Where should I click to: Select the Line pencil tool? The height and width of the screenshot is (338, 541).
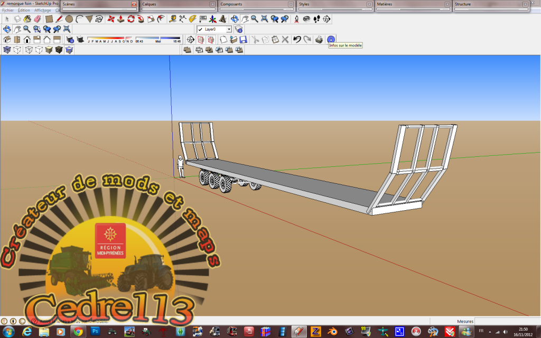(x=59, y=19)
